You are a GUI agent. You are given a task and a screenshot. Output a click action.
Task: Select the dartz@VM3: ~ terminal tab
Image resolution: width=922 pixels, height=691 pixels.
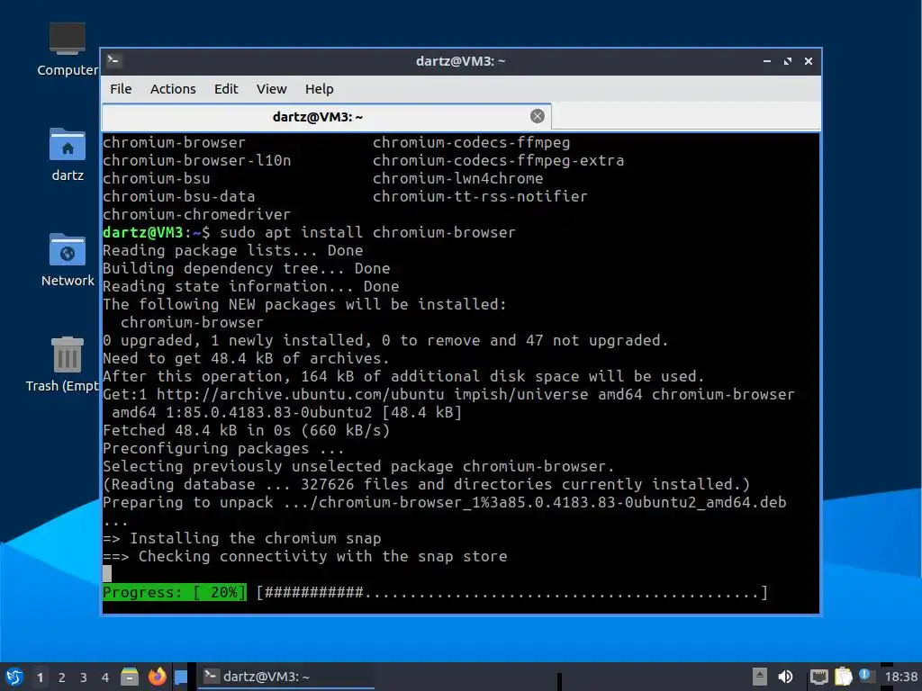326,116
